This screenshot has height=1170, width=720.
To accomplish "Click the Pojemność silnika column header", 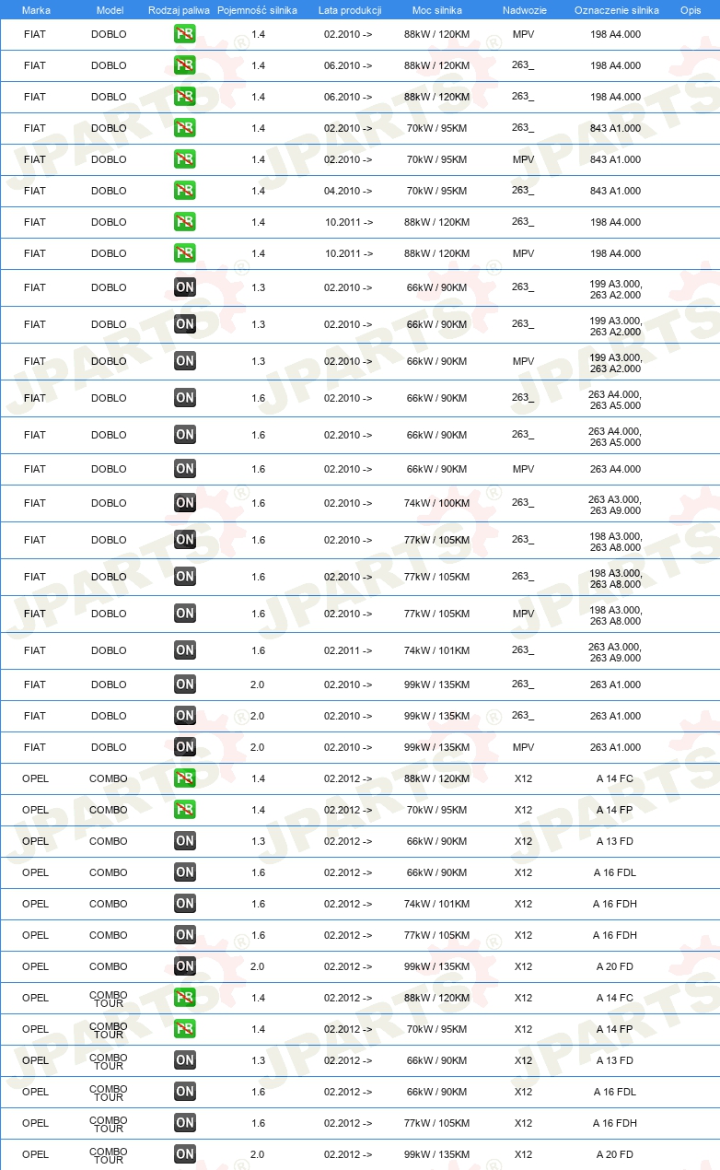I will [x=257, y=9].
